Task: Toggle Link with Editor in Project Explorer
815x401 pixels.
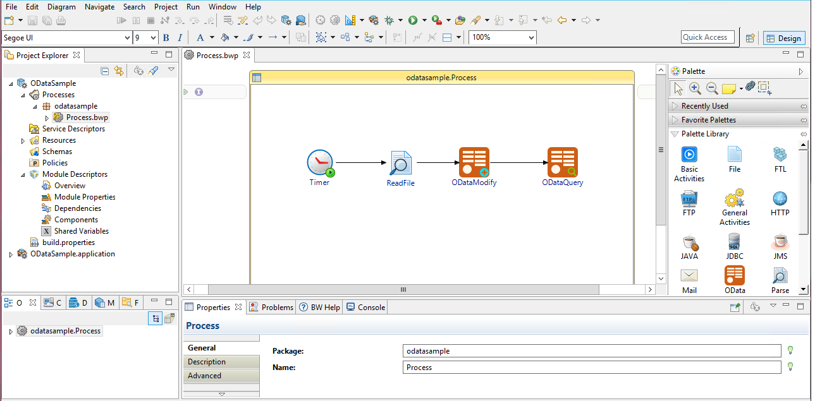Action: (x=118, y=71)
